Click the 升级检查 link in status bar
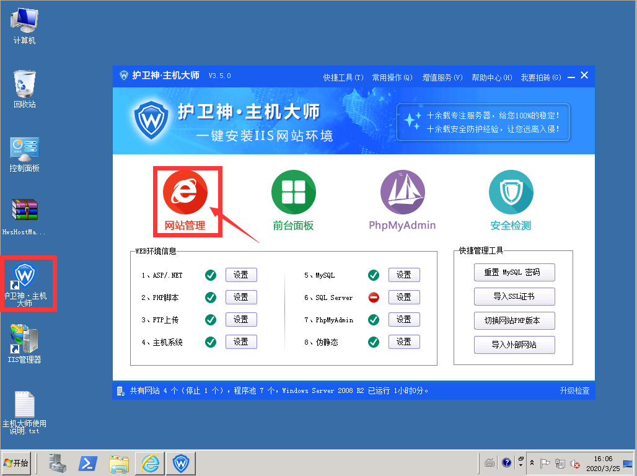Screen dimensions: 637x476 (574, 391)
